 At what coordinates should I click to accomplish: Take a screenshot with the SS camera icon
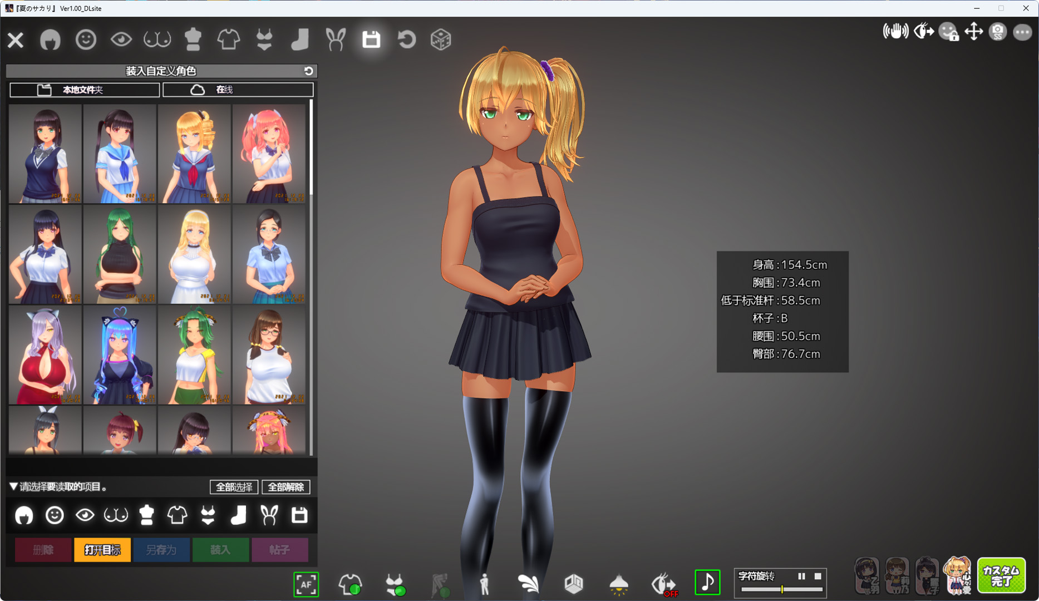[x=998, y=32]
